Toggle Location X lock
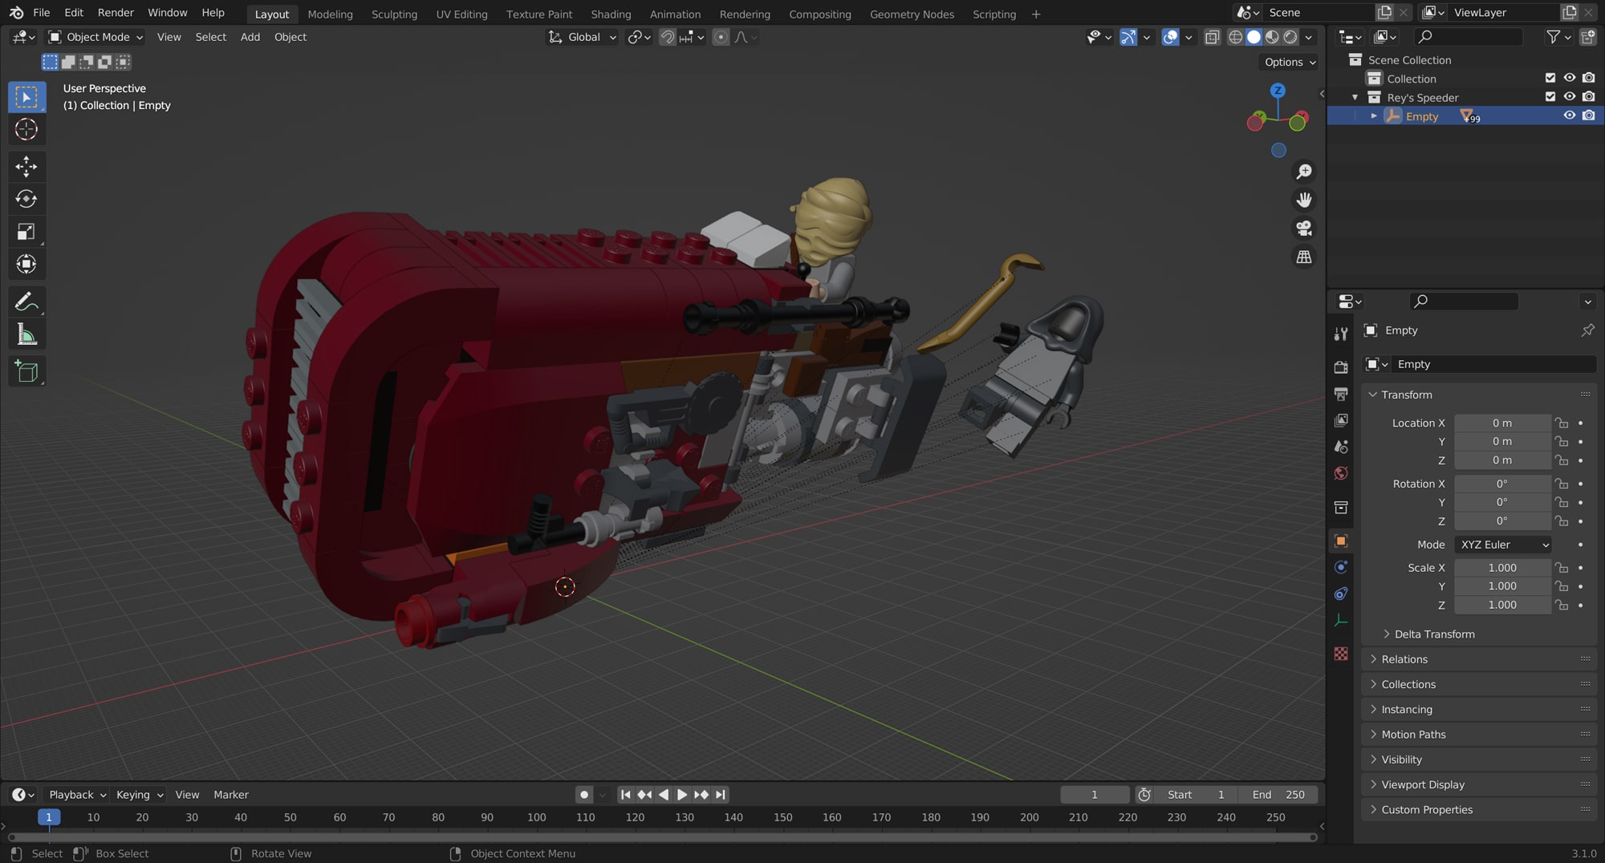Viewport: 1605px width, 863px height. click(1562, 423)
